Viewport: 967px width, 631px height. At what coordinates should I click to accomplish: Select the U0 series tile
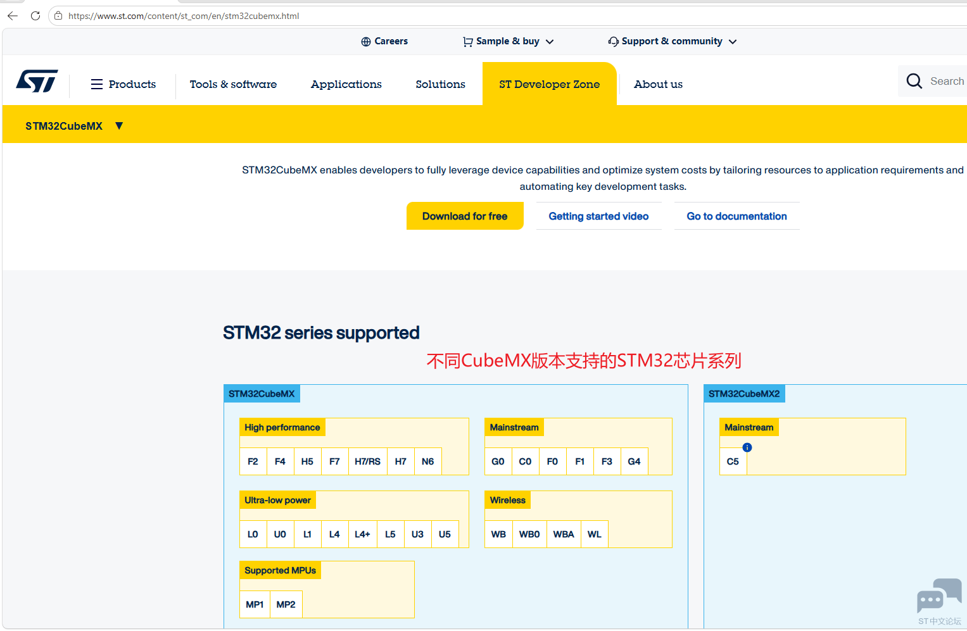[x=280, y=534]
